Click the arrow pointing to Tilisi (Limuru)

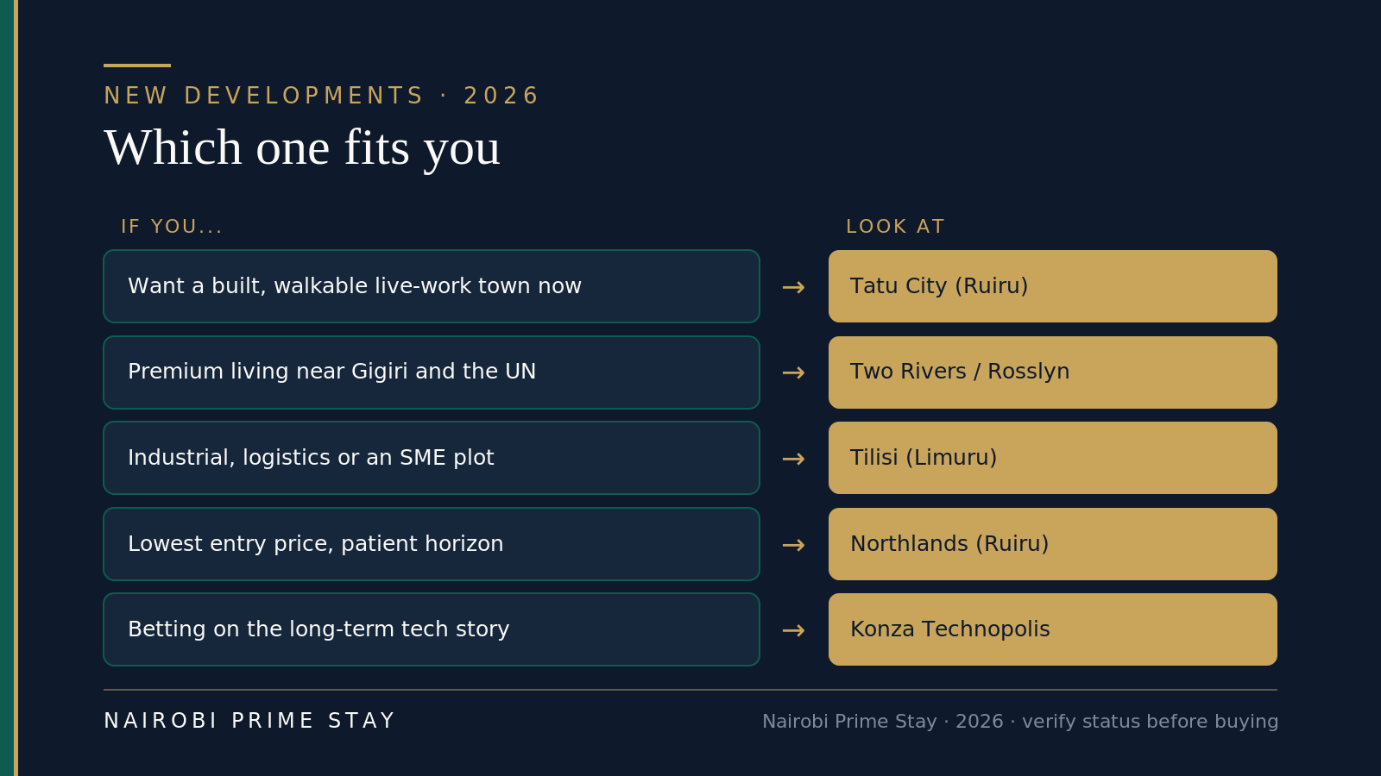pyautogui.click(x=793, y=459)
